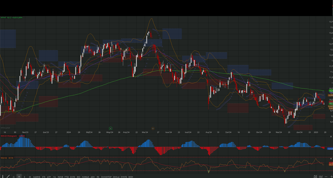Switch to the ΑΔΜΗΕ symbol

[37, 177]
